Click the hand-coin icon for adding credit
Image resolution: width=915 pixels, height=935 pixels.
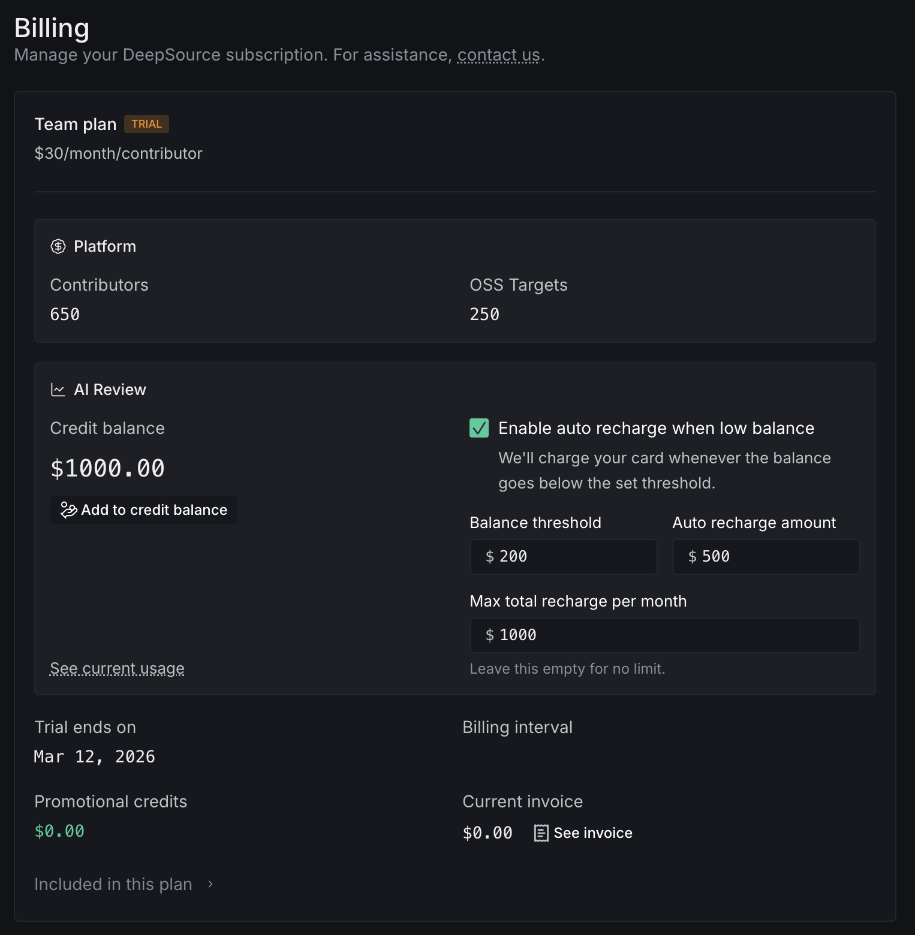click(x=69, y=510)
